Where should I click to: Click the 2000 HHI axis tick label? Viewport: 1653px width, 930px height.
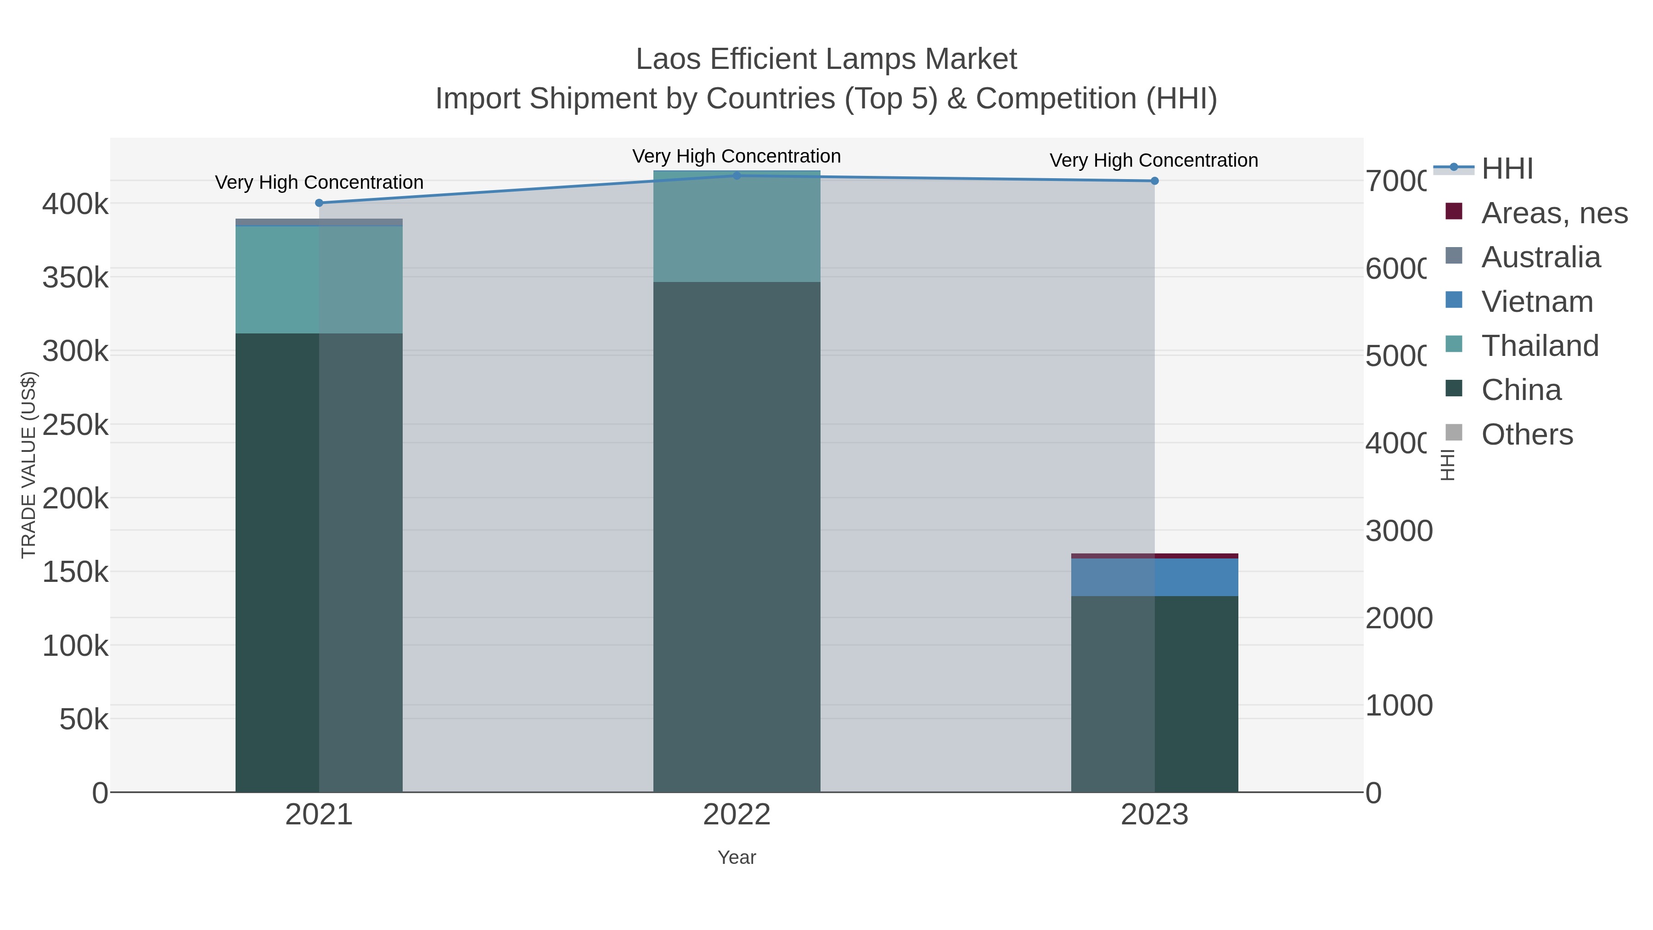(x=1399, y=618)
